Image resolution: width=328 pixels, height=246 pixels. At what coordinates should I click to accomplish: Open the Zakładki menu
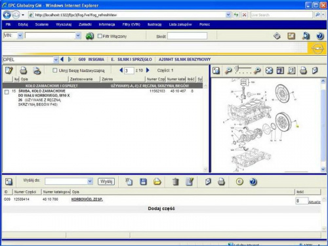(85, 24)
